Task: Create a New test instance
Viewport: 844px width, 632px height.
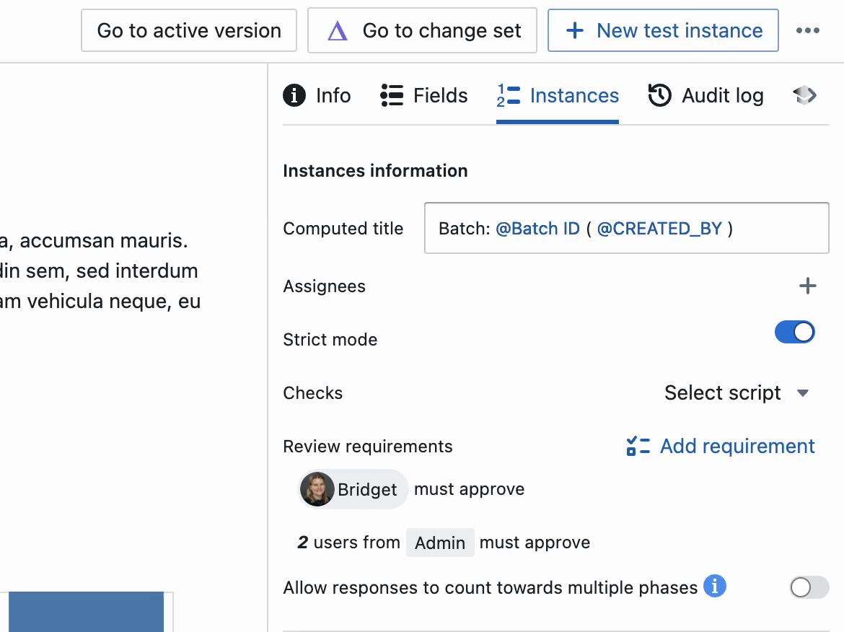Action: (663, 31)
